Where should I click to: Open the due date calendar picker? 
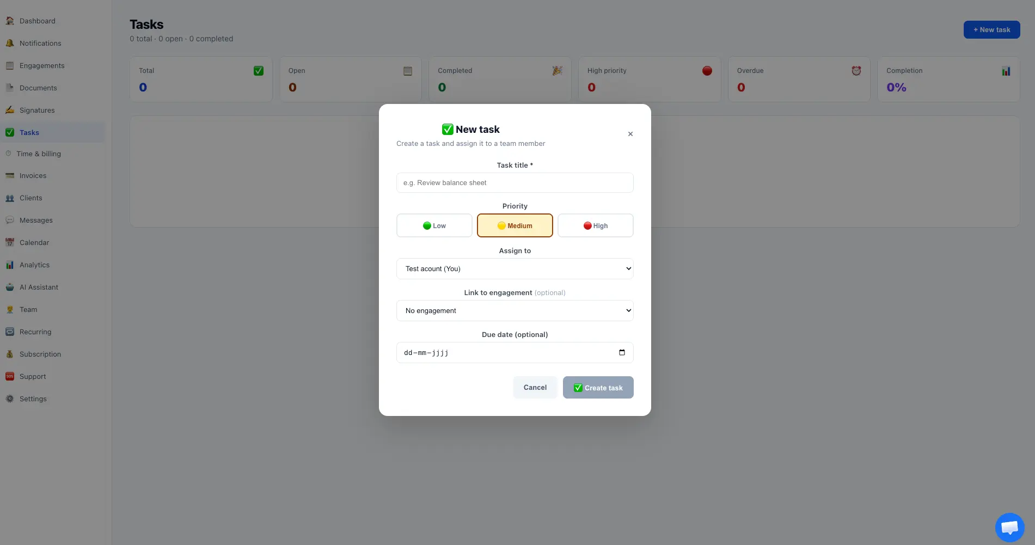tap(622, 352)
